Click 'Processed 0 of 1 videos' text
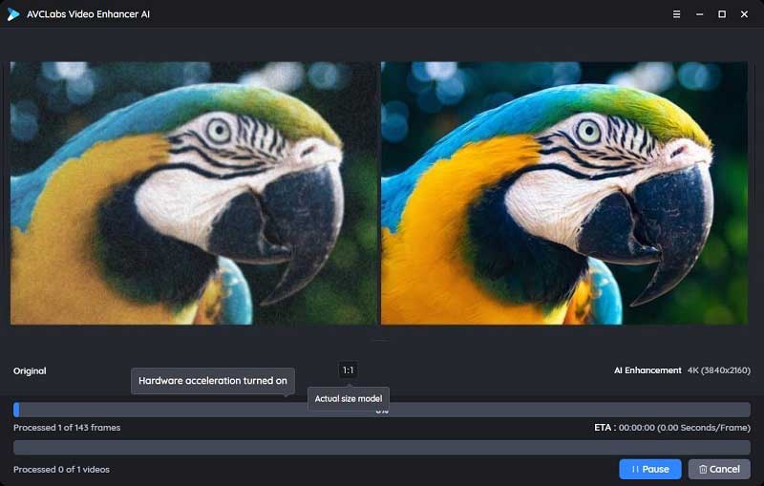This screenshot has height=486, width=764. 61,470
